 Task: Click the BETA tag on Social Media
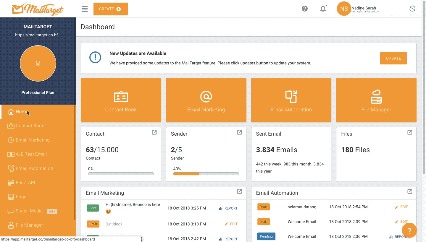click(x=52, y=211)
